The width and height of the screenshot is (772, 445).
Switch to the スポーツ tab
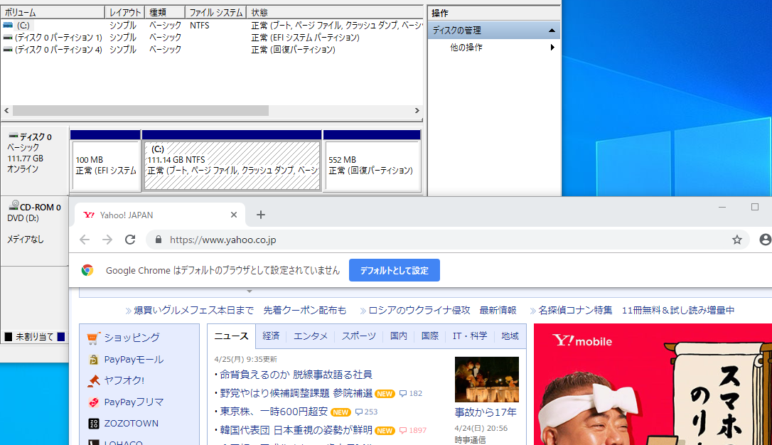point(358,336)
